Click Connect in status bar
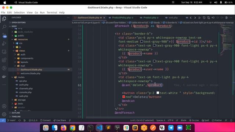 point(46,120)
